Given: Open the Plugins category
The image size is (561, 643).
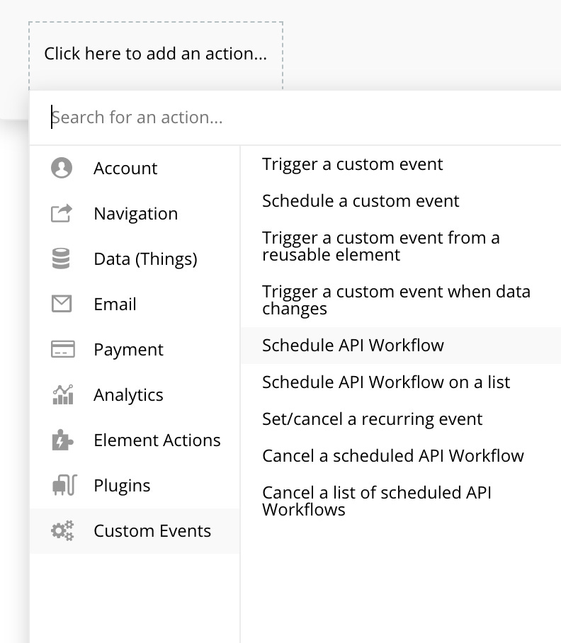Looking at the screenshot, I should tap(135, 486).
